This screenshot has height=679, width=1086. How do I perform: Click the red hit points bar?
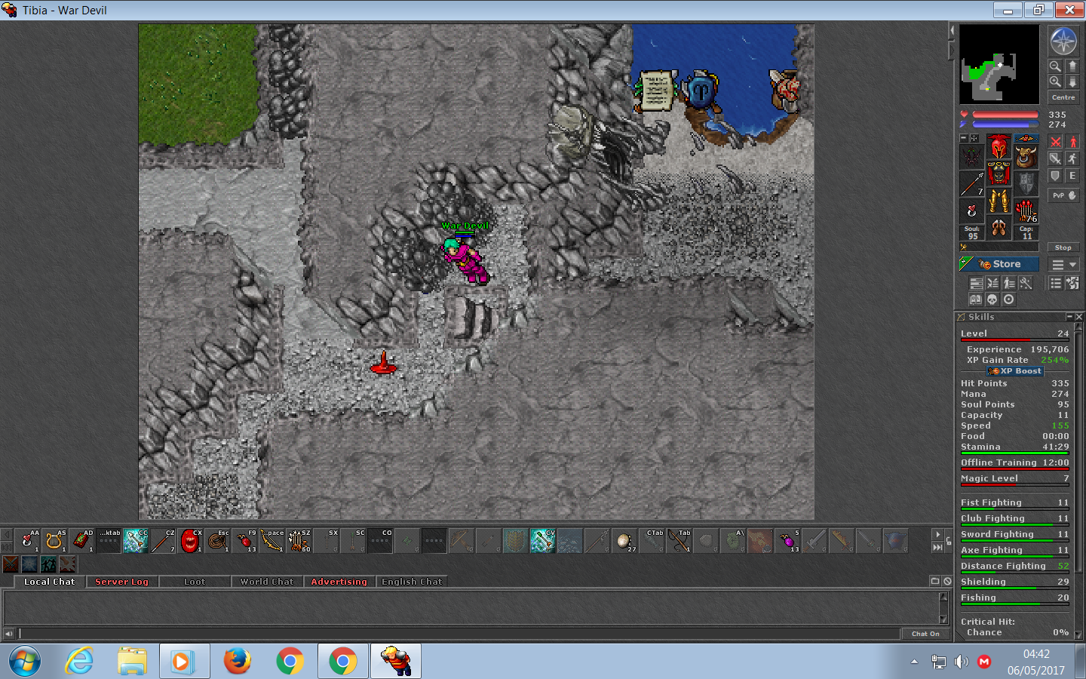[x=1005, y=115]
